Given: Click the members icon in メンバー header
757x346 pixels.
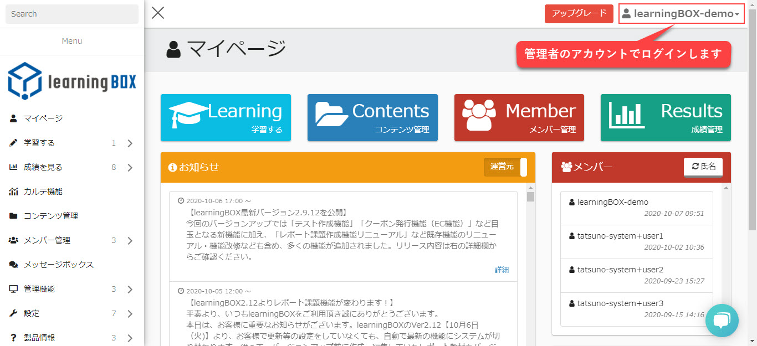Looking at the screenshot, I should [x=566, y=167].
